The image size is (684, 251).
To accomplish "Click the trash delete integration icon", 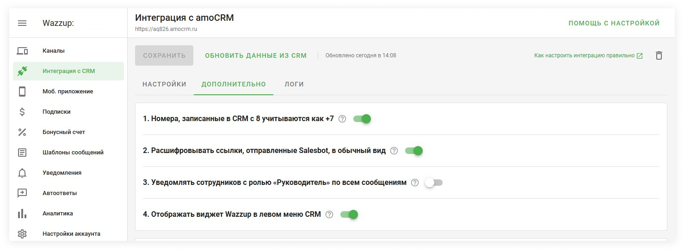I will pos(659,55).
